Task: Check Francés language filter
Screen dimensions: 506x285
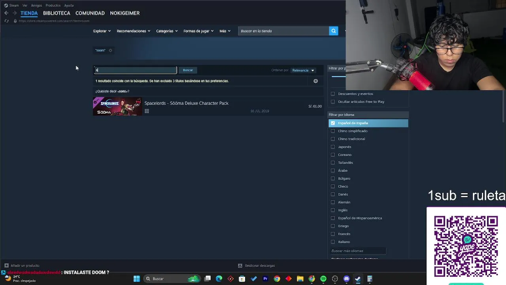Action: tap(333, 234)
